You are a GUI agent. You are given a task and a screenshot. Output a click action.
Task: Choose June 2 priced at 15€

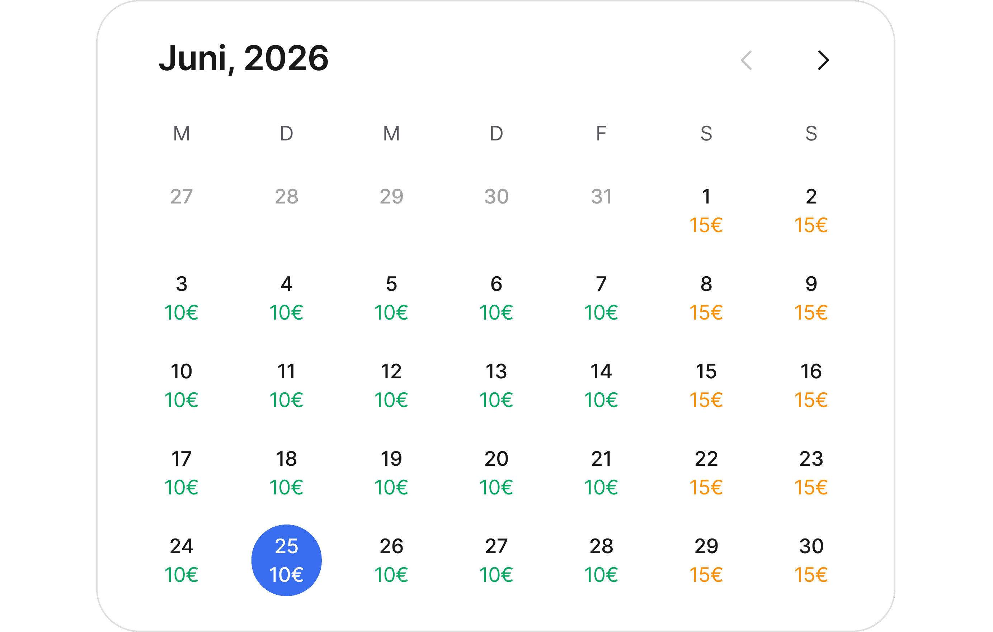811,211
